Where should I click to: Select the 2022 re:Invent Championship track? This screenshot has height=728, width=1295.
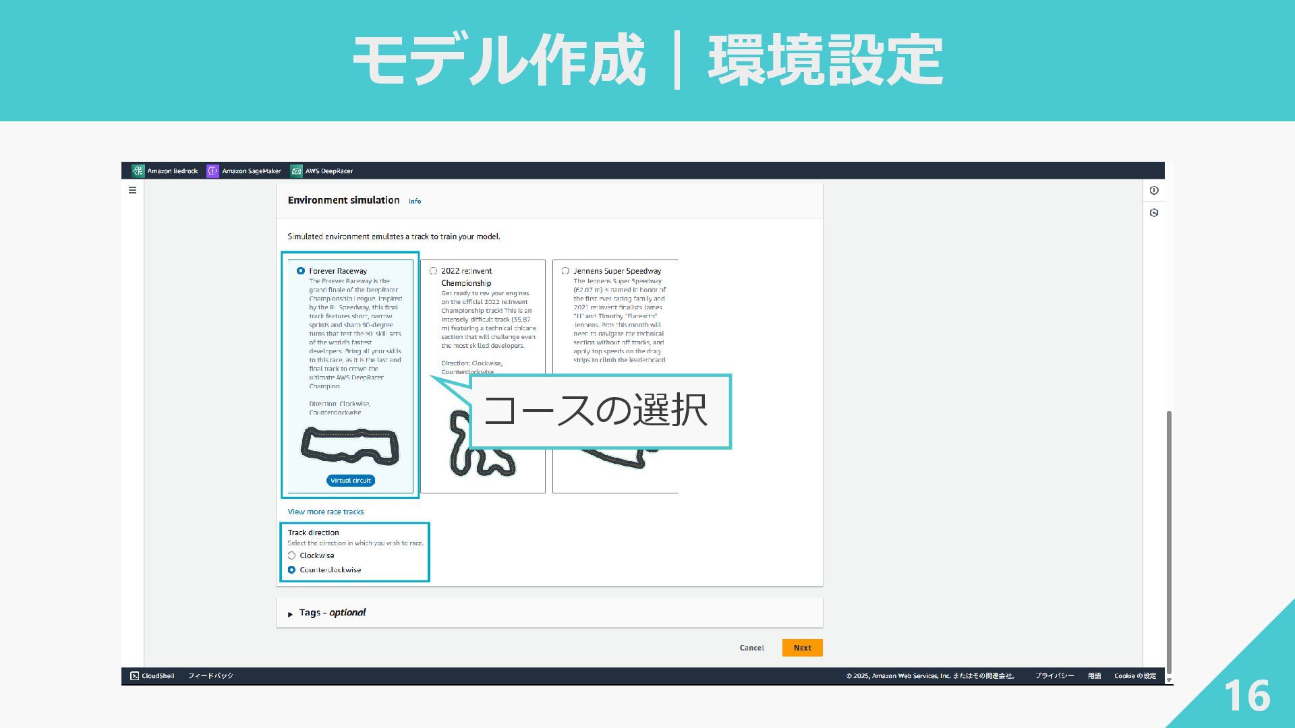click(434, 271)
